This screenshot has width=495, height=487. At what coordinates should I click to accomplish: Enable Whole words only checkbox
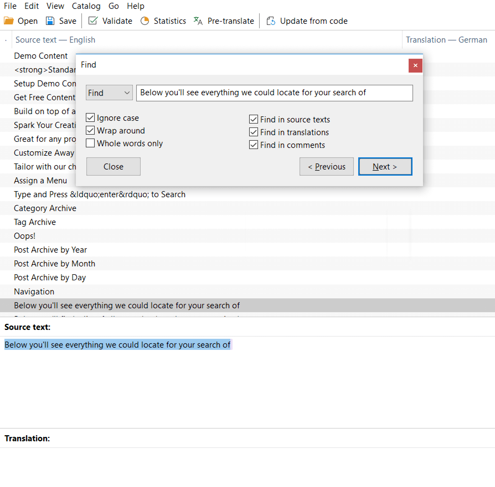tap(90, 143)
